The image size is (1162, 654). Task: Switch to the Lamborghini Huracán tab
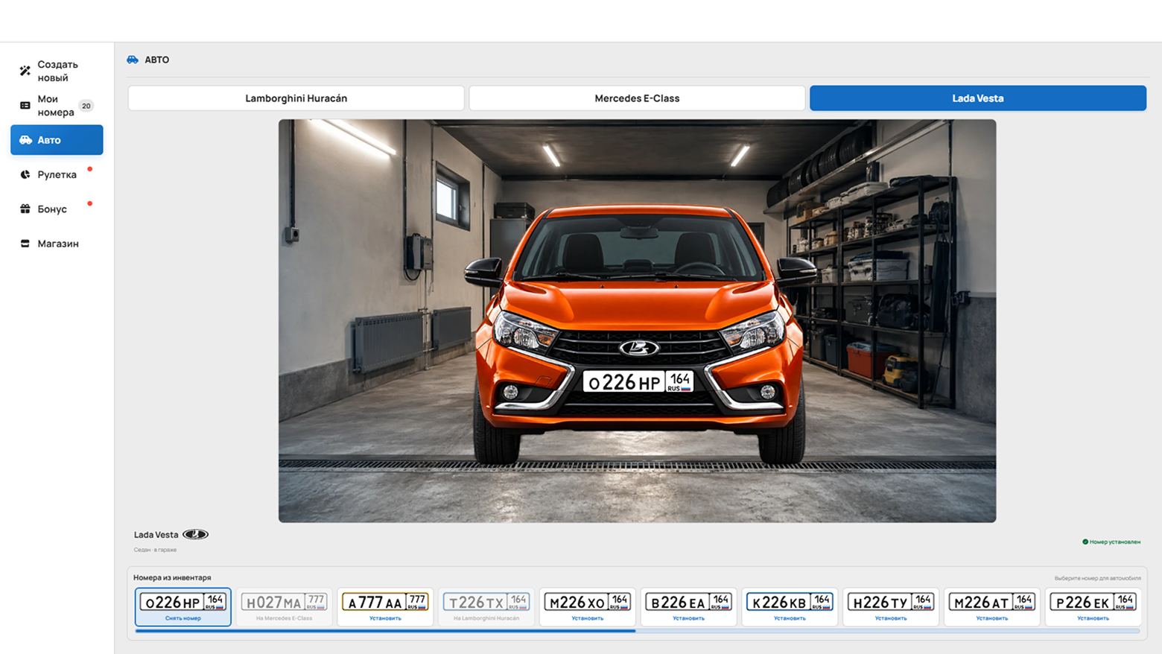click(x=296, y=98)
